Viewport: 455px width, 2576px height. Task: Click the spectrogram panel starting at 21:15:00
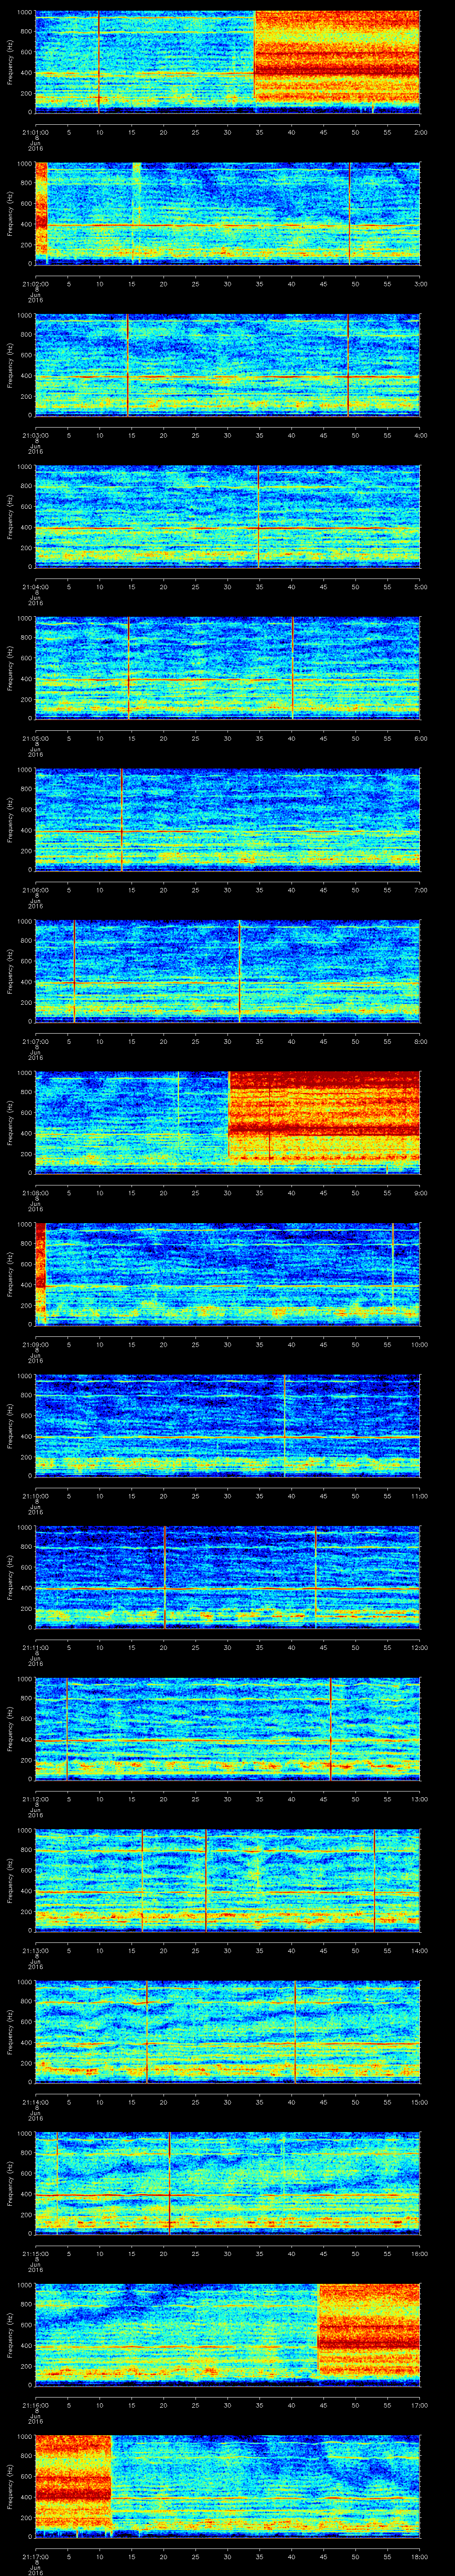point(227,2182)
